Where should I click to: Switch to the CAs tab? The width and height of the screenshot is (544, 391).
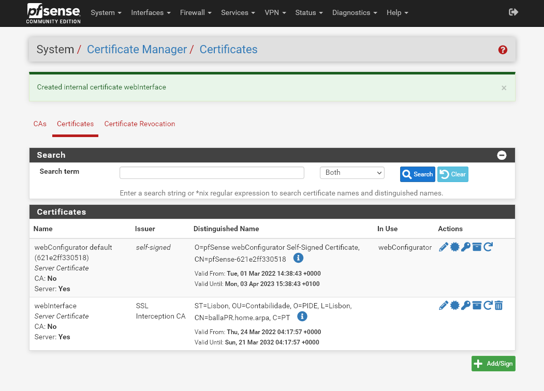39,124
